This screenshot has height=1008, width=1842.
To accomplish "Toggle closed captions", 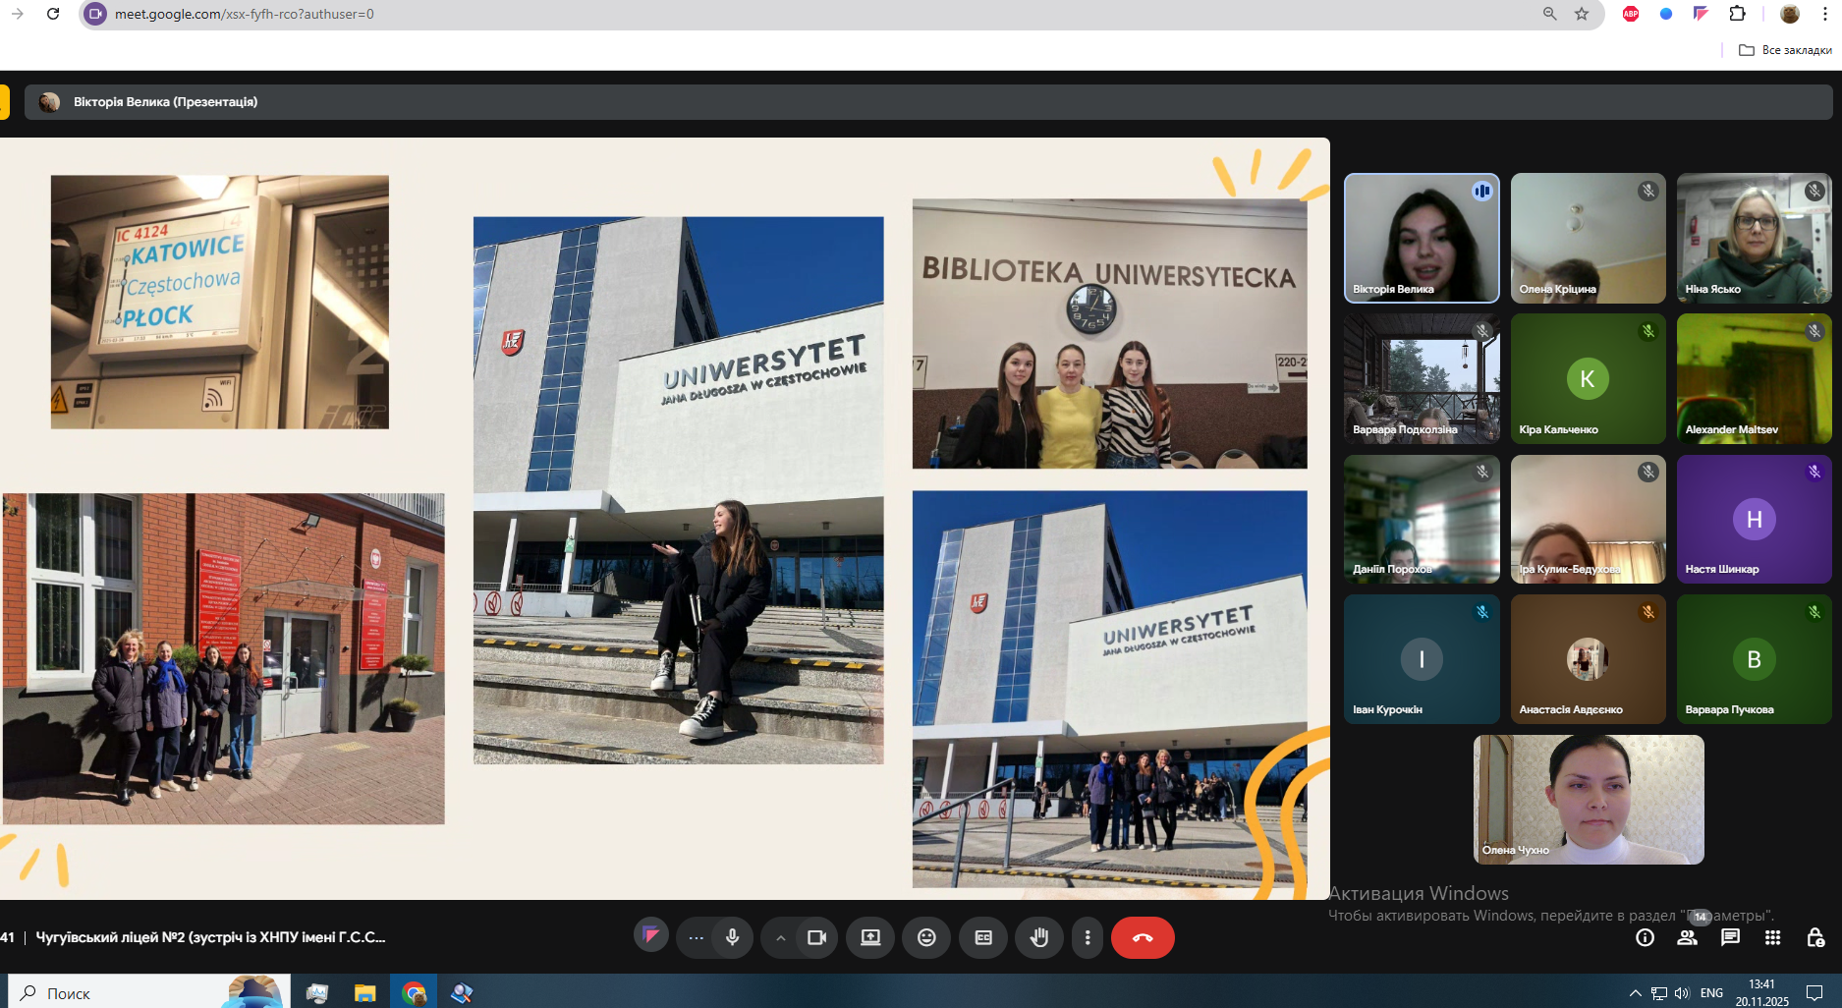I will (983, 937).
